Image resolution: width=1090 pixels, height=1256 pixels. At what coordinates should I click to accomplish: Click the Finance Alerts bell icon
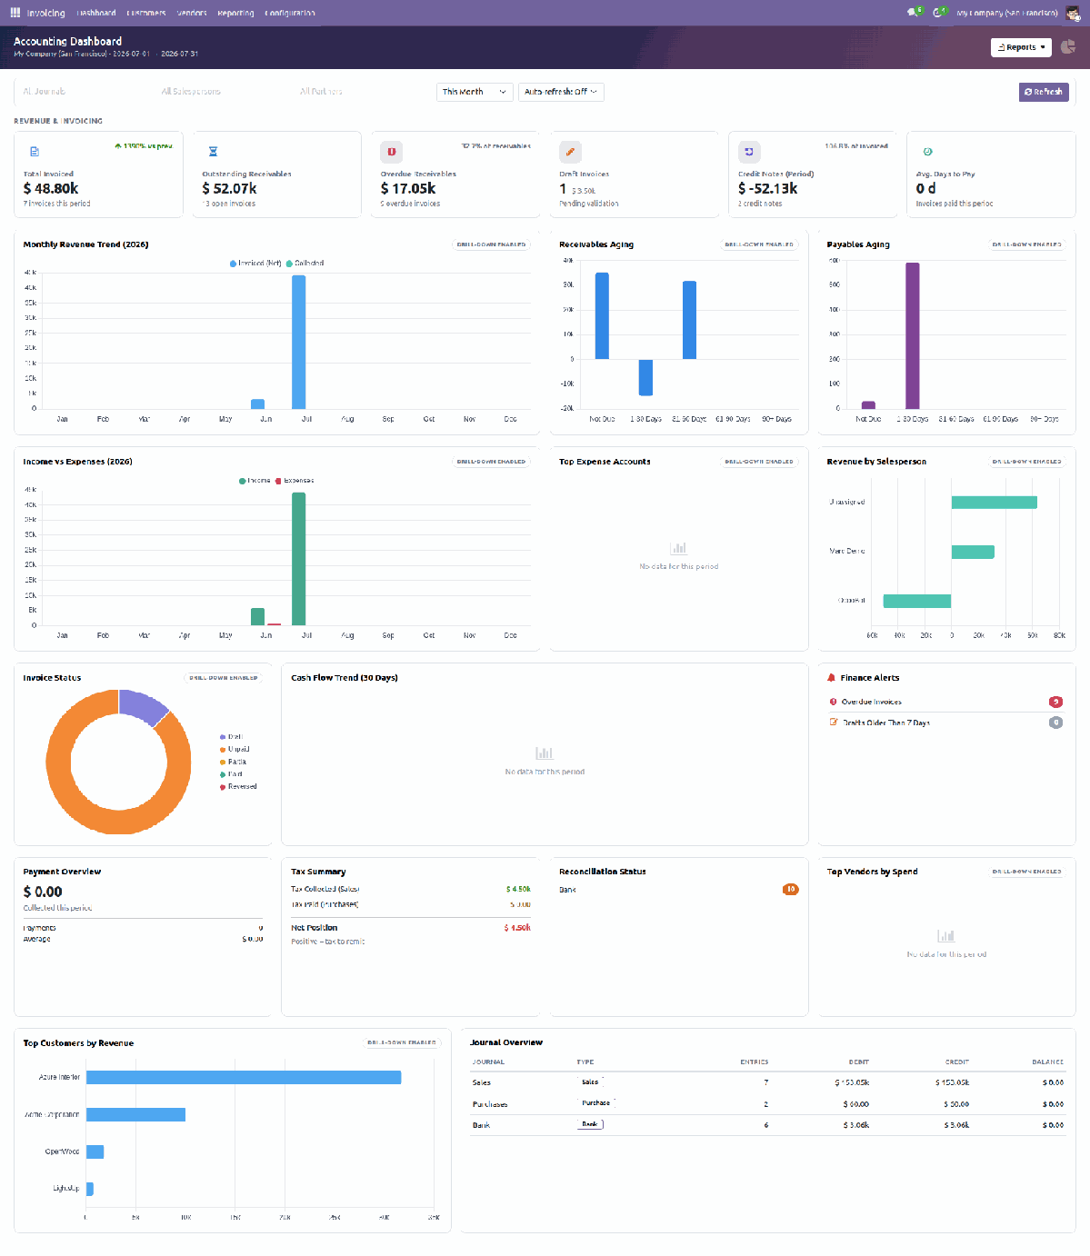pos(831,678)
